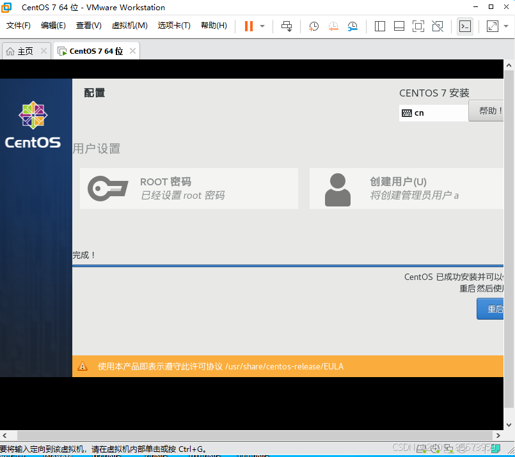Switch to Unity mode icon
Image resolution: width=515 pixels, height=457 pixels.
[x=438, y=26]
